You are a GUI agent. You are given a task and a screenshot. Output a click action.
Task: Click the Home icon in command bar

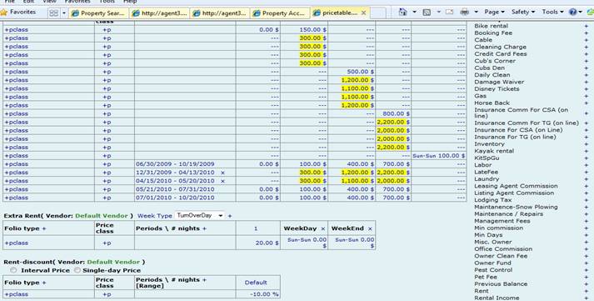tap(402, 13)
